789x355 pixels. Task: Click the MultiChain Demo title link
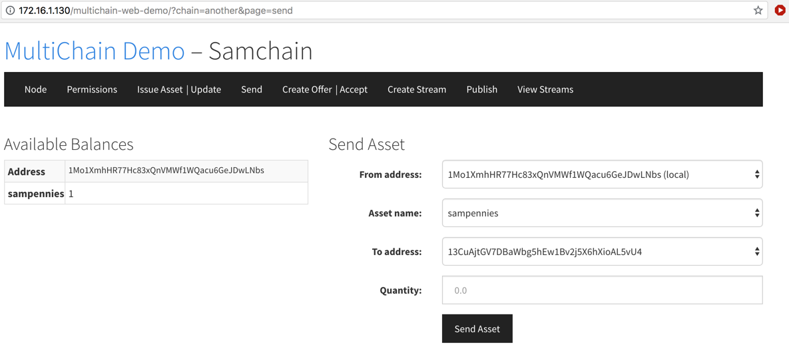click(95, 51)
